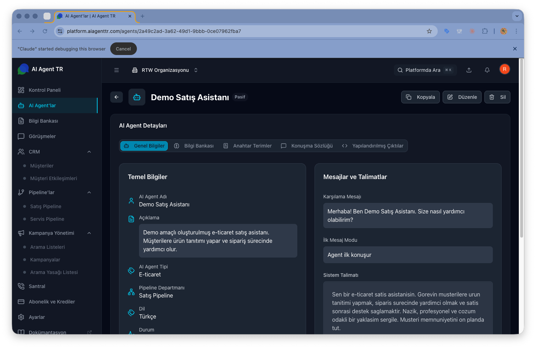Dismiss the debugging banner with X
The width and height of the screenshot is (536, 349).
tap(515, 49)
